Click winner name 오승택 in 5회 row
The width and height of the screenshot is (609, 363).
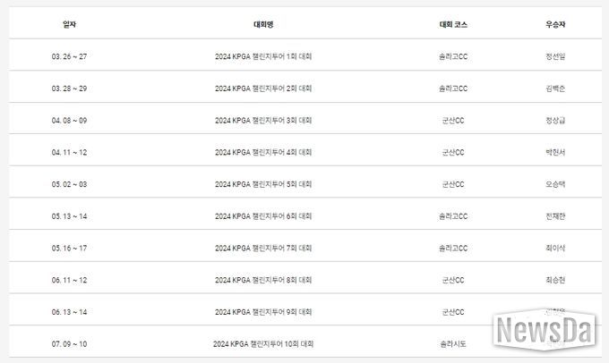555,184
